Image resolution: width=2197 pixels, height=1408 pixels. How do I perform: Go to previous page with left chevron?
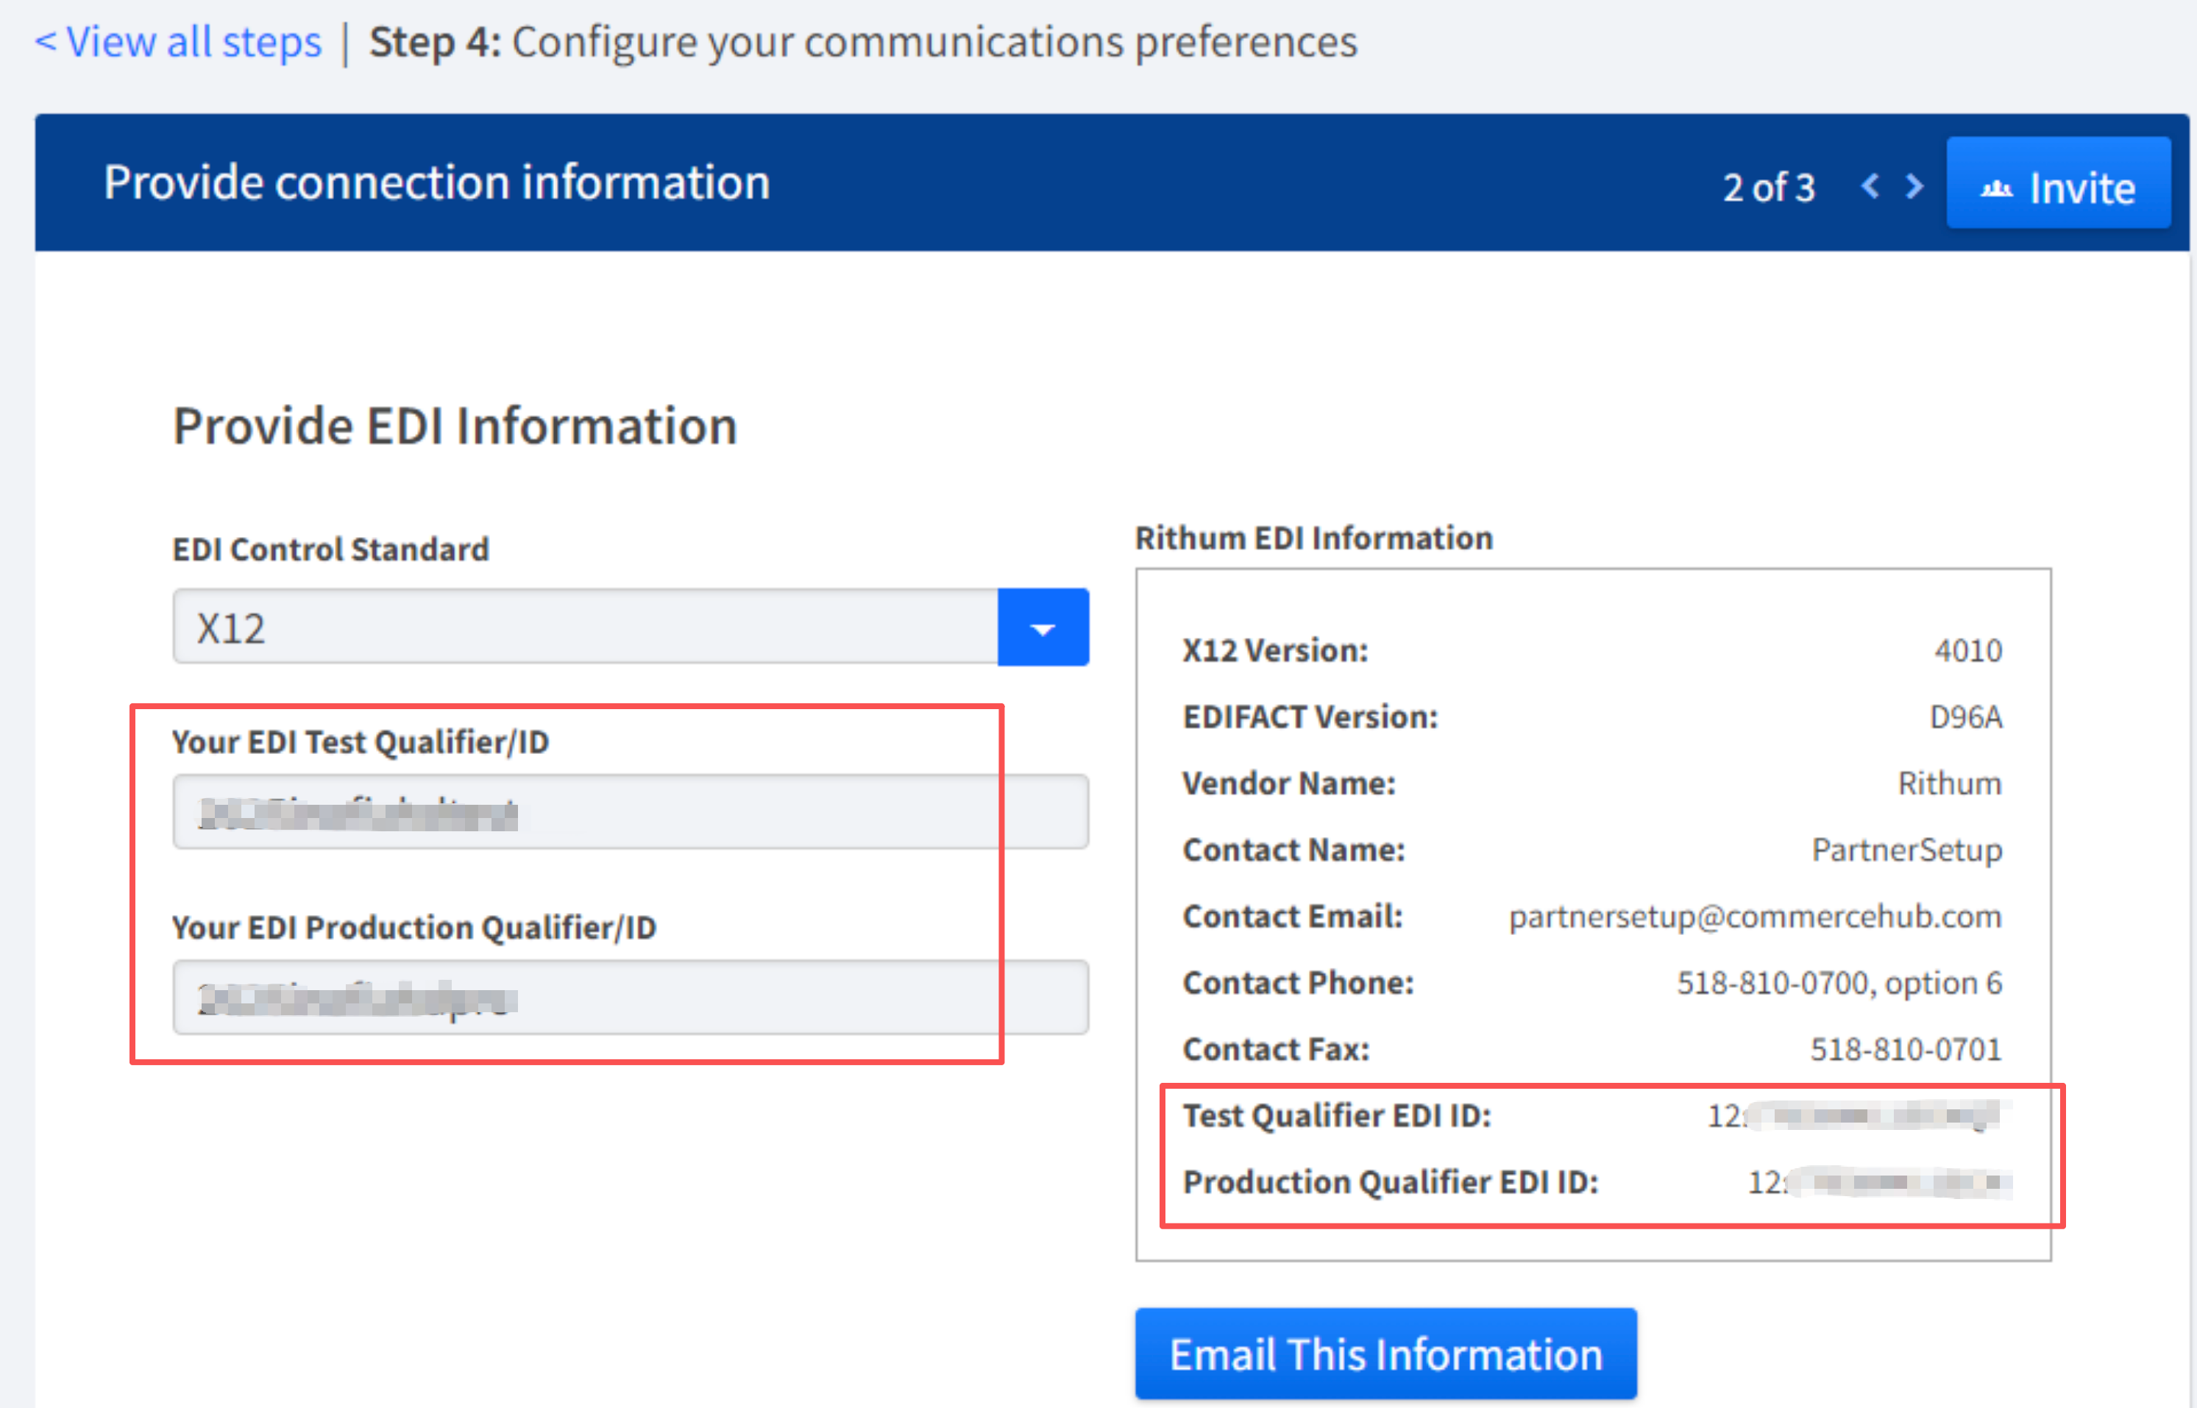pos(1870,185)
